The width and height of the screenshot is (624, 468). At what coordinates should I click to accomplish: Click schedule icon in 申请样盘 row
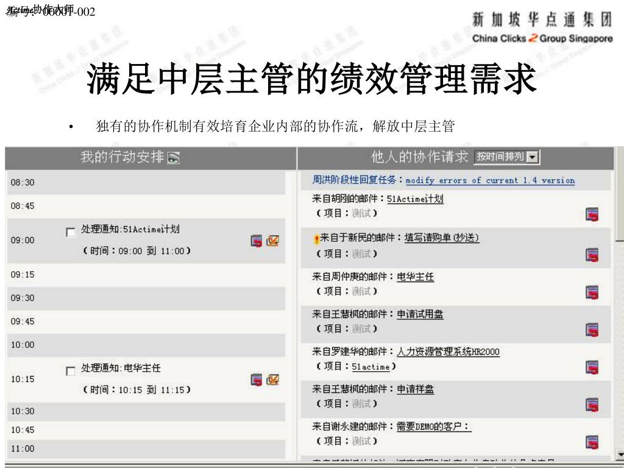(x=592, y=405)
